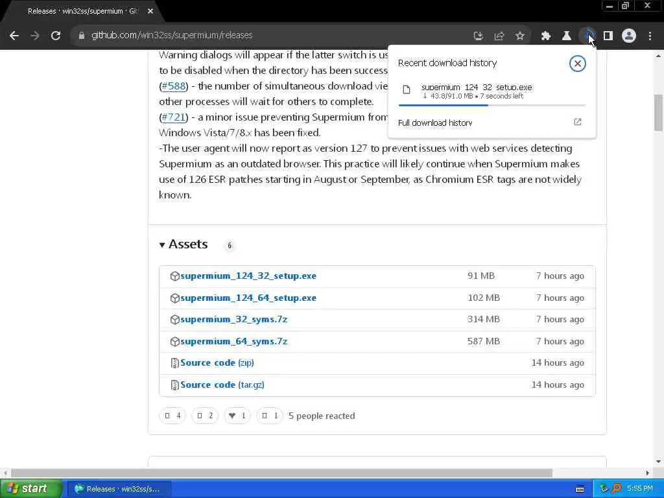Click zip file icon beside Source code (zip)
This screenshot has width=664, height=498.
(174, 363)
